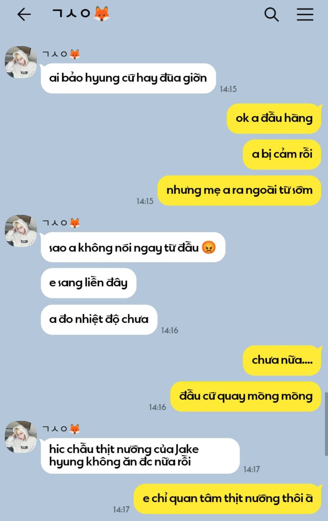
Task: Select yellow bubble 'a bị cảm rồi'
Action: (x=282, y=154)
